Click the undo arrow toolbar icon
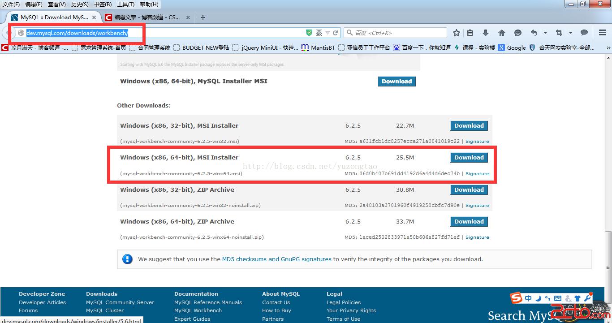 click(x=534, y=33)
